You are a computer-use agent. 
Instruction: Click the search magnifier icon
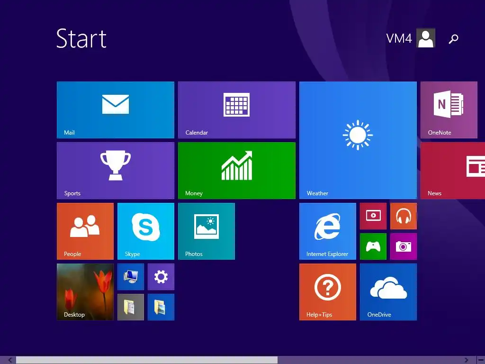coord(453,39)
